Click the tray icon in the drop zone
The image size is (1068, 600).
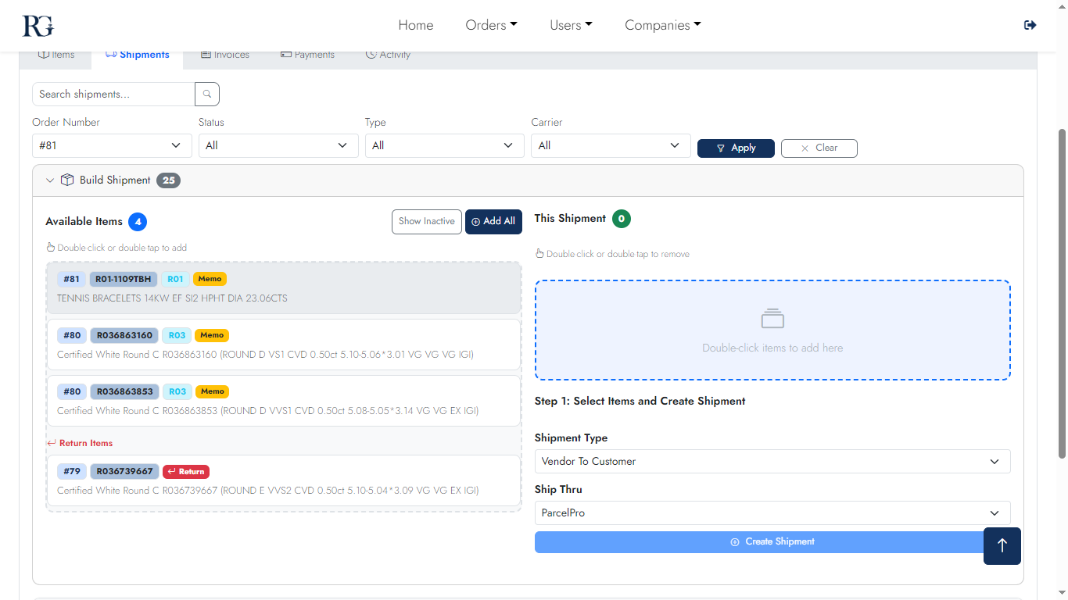click(772, 318)
